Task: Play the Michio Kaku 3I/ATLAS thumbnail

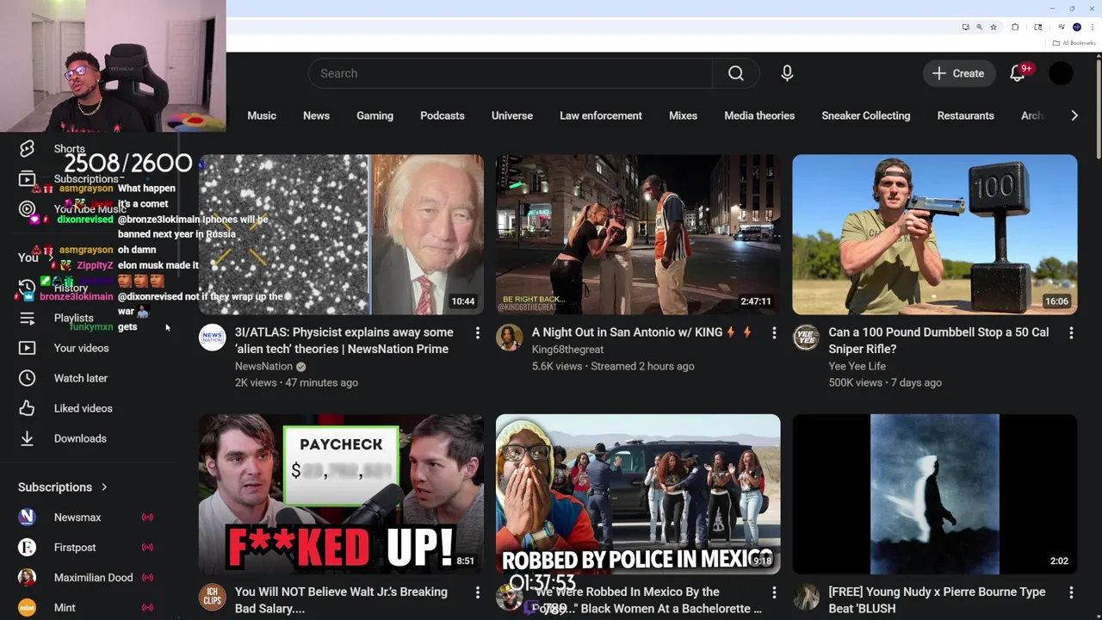Action: tap(341, 234)
